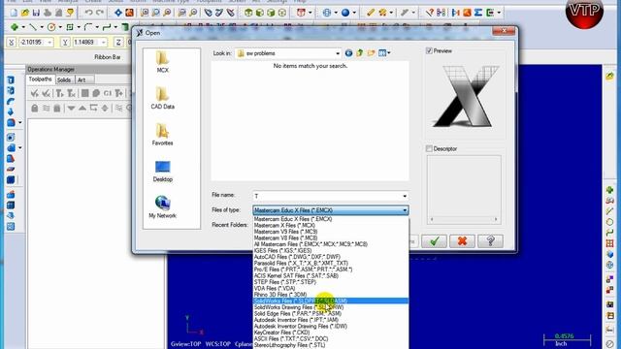Select the Create Rectangle sketch tool
Screen dimensions: 621x349
(x=70, y=27)
